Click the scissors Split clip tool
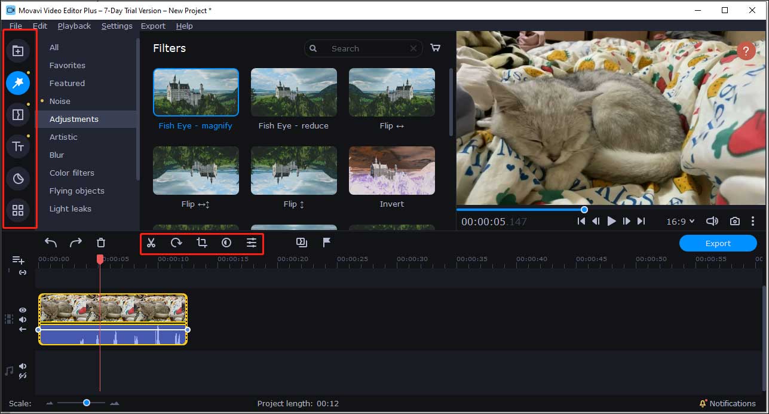769x414 pixels. point(151,243)
